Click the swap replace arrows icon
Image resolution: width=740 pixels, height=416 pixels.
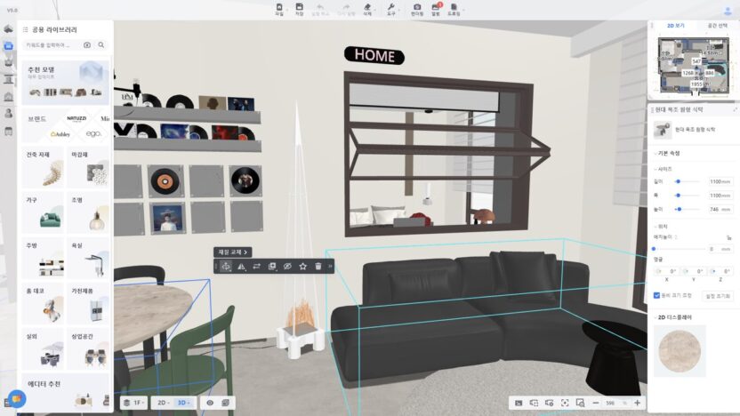point(256,266)
